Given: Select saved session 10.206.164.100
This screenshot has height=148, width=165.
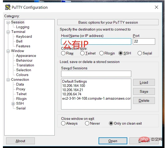Looking at the screenshot, I should 74,86.
